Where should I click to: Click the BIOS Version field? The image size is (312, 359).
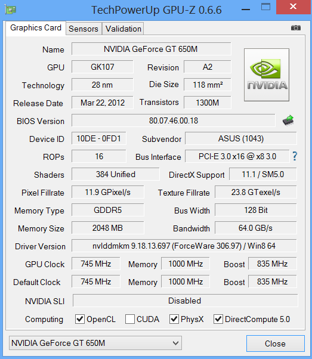pos(174,120)
